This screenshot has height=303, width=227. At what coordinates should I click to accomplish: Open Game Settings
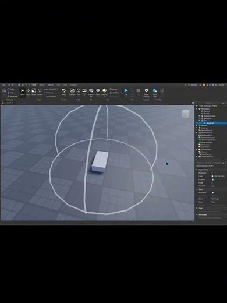(x=146, y=93)
